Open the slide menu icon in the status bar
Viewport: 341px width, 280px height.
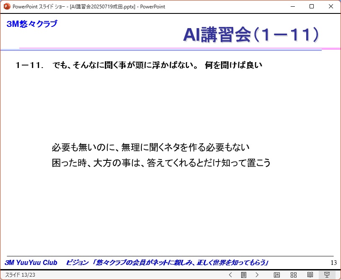coord(244,275)
